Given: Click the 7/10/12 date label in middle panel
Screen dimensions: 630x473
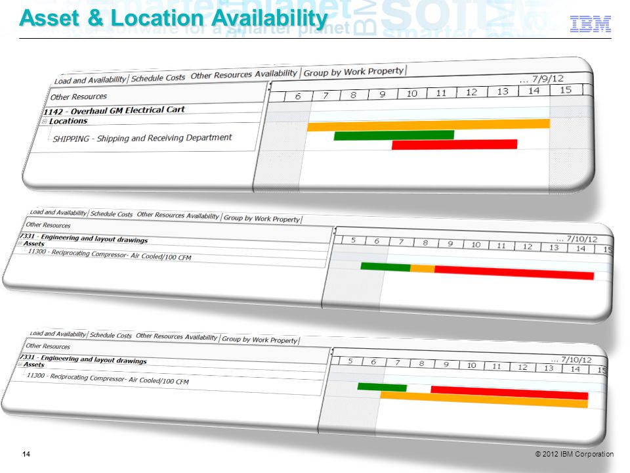Looking at the screenshot, I should (x=582, y=239).
